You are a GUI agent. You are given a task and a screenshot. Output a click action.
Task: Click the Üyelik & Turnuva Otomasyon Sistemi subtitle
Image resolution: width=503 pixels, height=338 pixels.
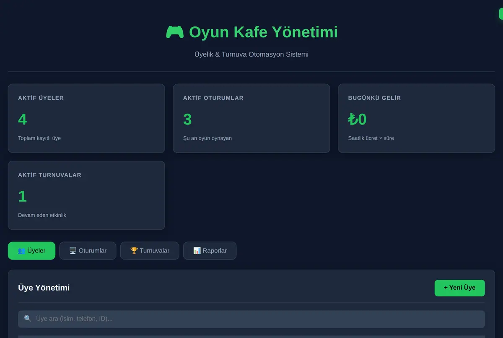(251, 54)
